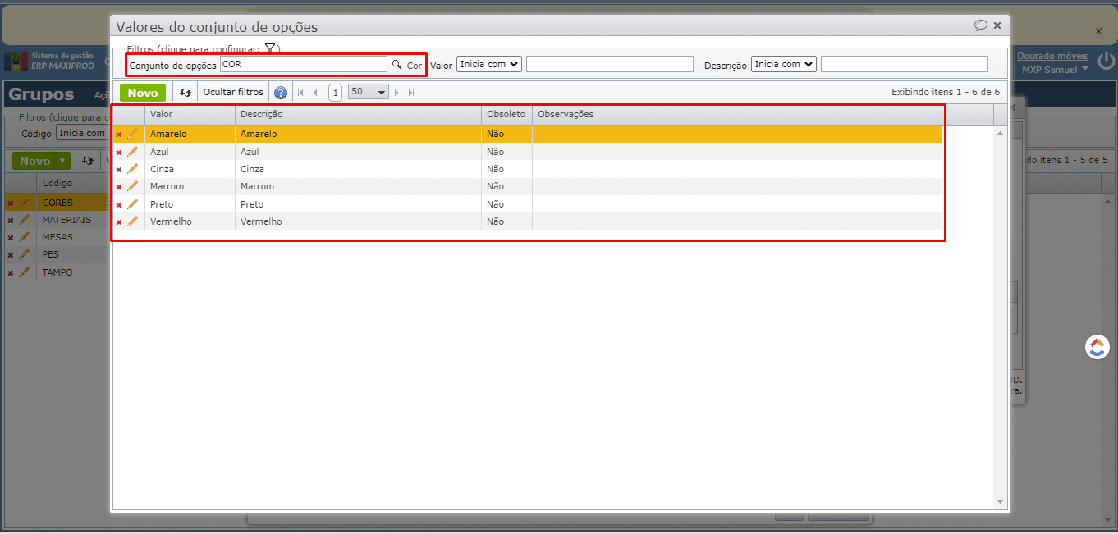
Task: Edit the Azul row with pencil icon
Action: tap(133, 152)
